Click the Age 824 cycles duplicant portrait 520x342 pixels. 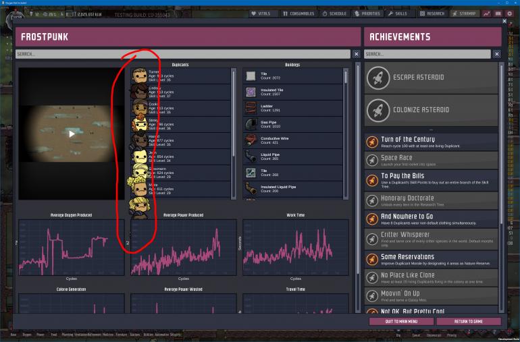pyautogui.click(x=140, y=171)
